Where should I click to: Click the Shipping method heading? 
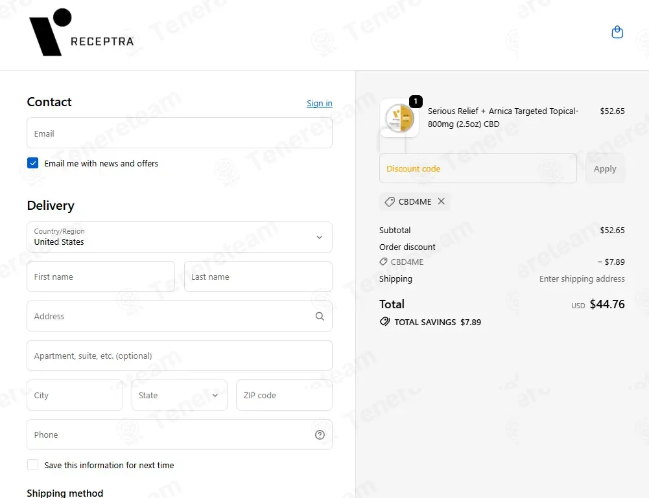65,493
